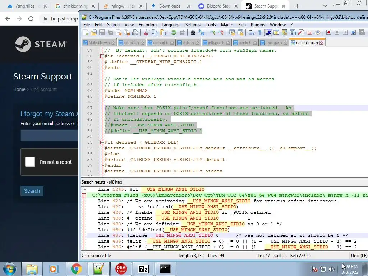The image size is (368, 276).
Task: Open the Plugins menu
Action: pos(258,25)
